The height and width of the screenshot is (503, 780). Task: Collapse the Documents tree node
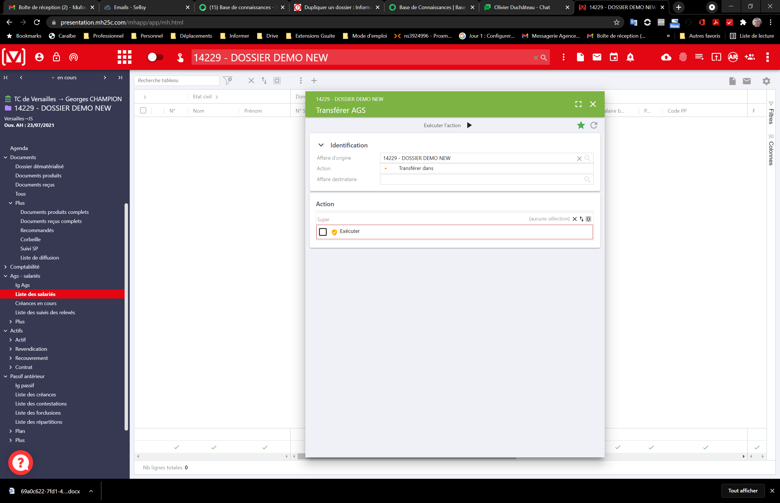pyautogui.click(x=5, y=157)
